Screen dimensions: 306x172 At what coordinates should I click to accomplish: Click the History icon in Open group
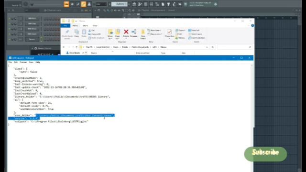tap(176, 38)
